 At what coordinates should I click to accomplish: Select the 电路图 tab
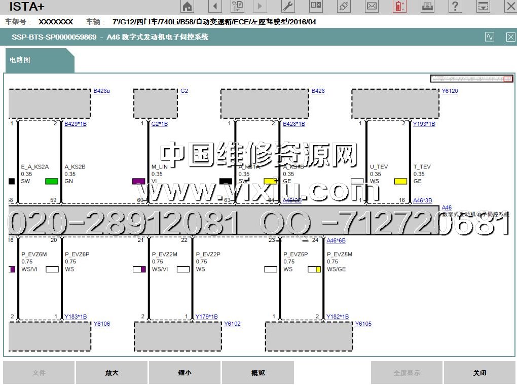point(20,60)
